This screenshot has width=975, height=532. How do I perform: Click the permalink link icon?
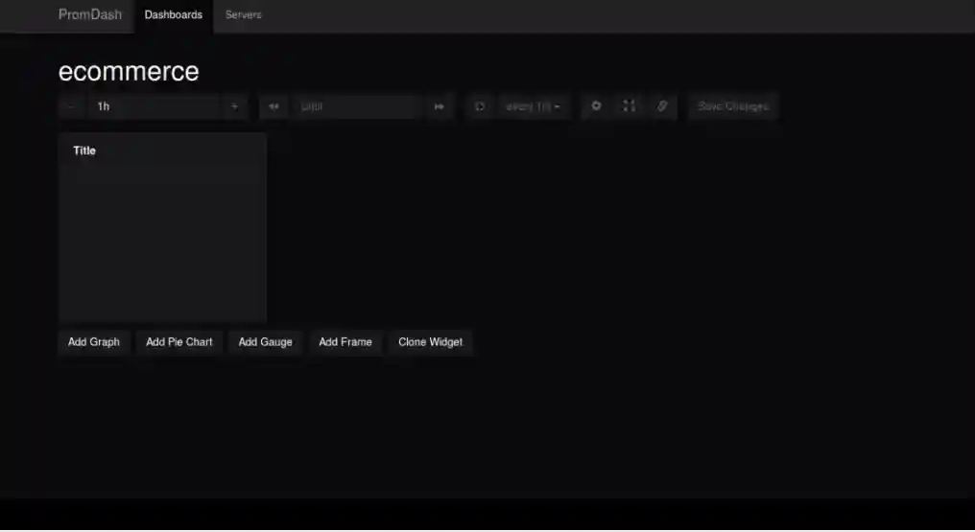pyautogui.click(x=662, y=106)
